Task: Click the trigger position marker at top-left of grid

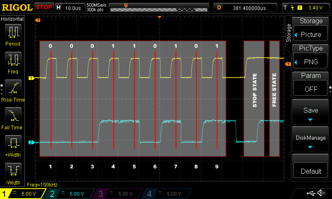Action: click(x=38, y=20)
